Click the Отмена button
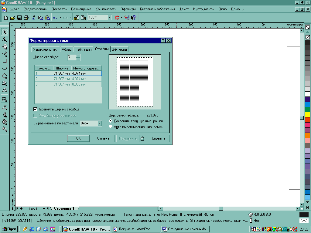311x233 pixels. point(103,138)
